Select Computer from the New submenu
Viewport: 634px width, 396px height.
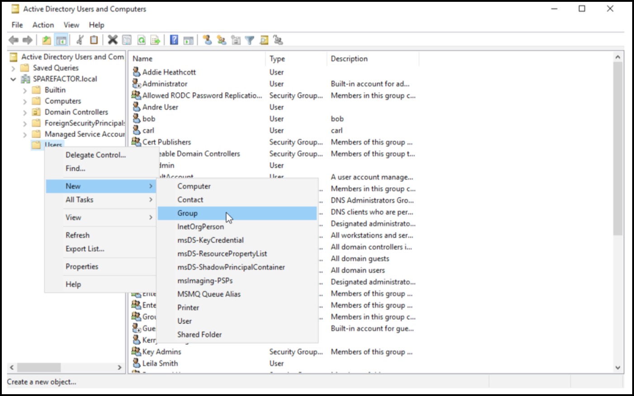[x=237, y=186]
